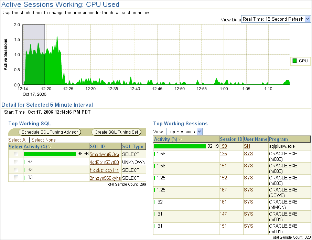Click the SQL Type column header
Viewport: 312px width, 240px height.
coord(133,147)
